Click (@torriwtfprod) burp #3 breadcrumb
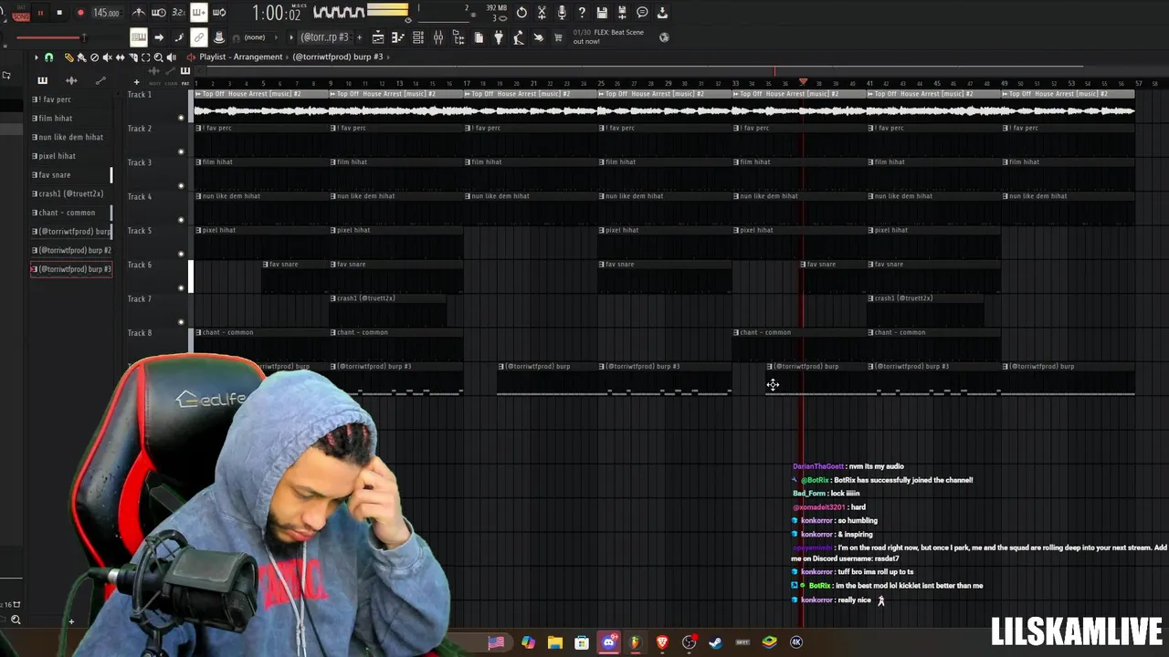Image resolution: width=1169 pixels, height=657 pixels. 338,57
